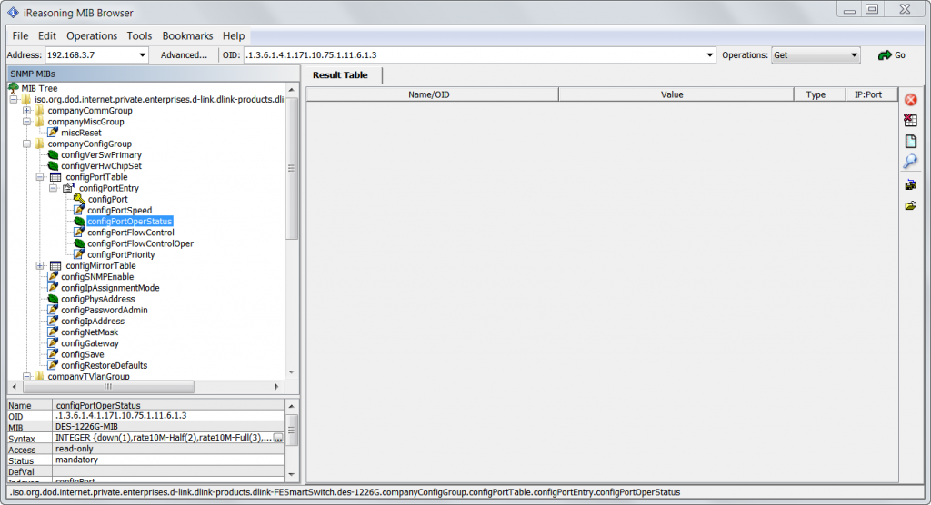Select the Result Table tab
Image resolution: width=931 pixels, height=505 pixels.
pos(340,75)
